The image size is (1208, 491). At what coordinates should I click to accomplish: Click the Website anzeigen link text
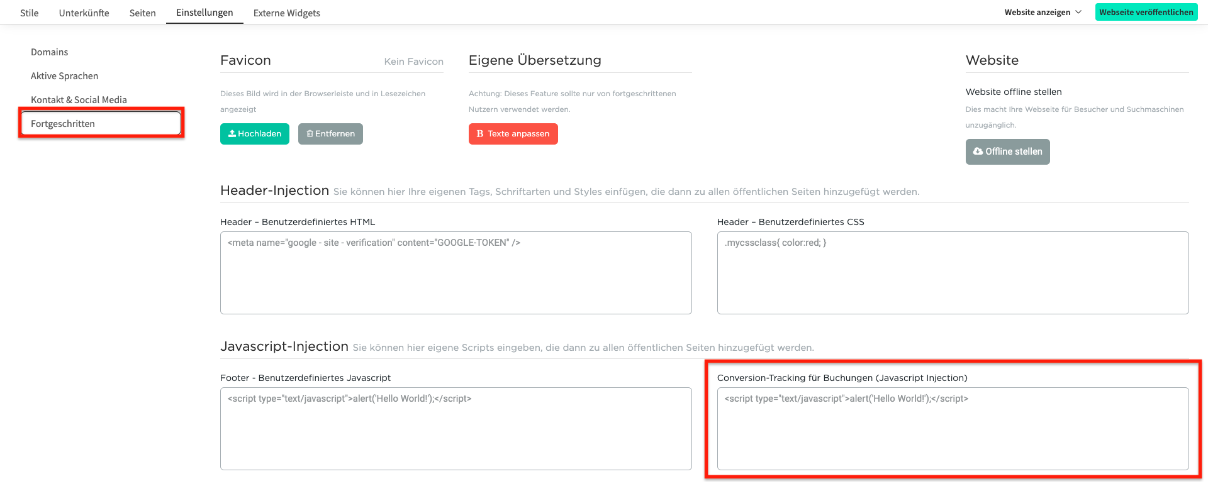click(1037, 12)
